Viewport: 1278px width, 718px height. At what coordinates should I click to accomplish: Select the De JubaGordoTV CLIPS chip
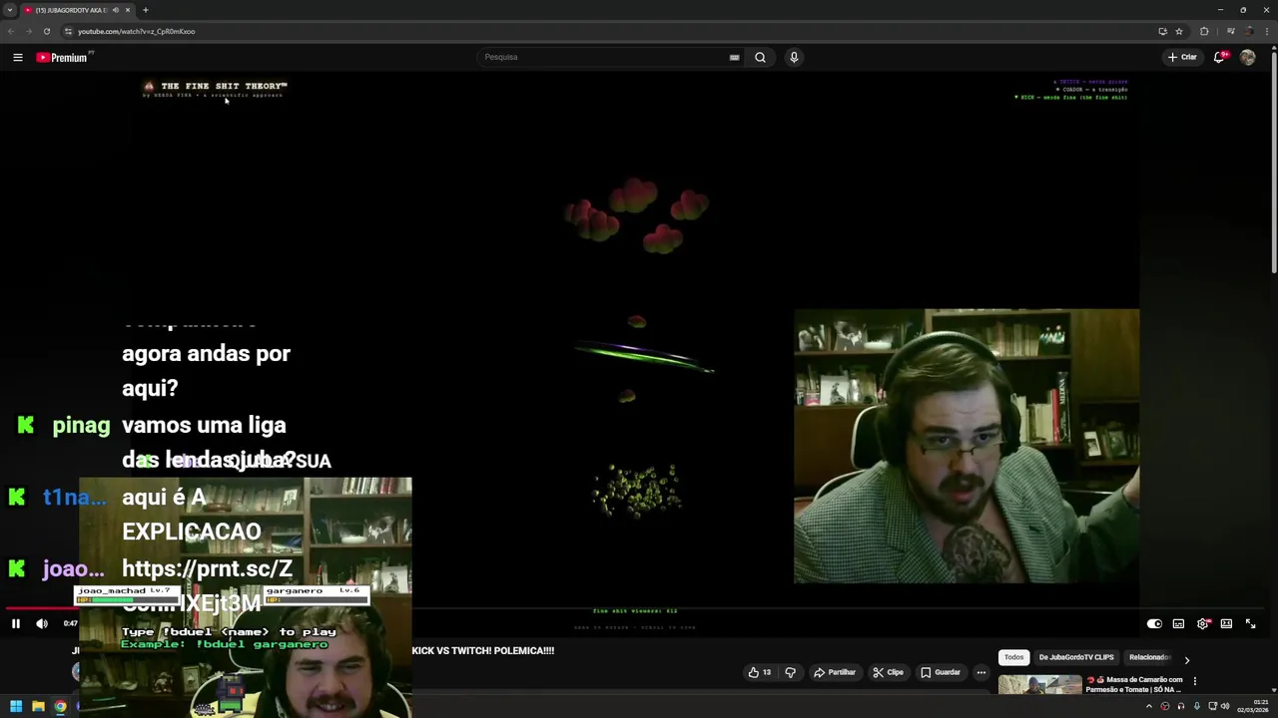click(1076, 657)
